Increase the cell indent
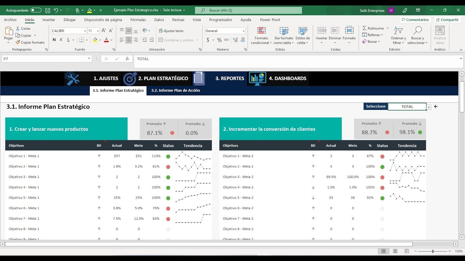This screenshot has height=261, width=465. tap(151, 40)
